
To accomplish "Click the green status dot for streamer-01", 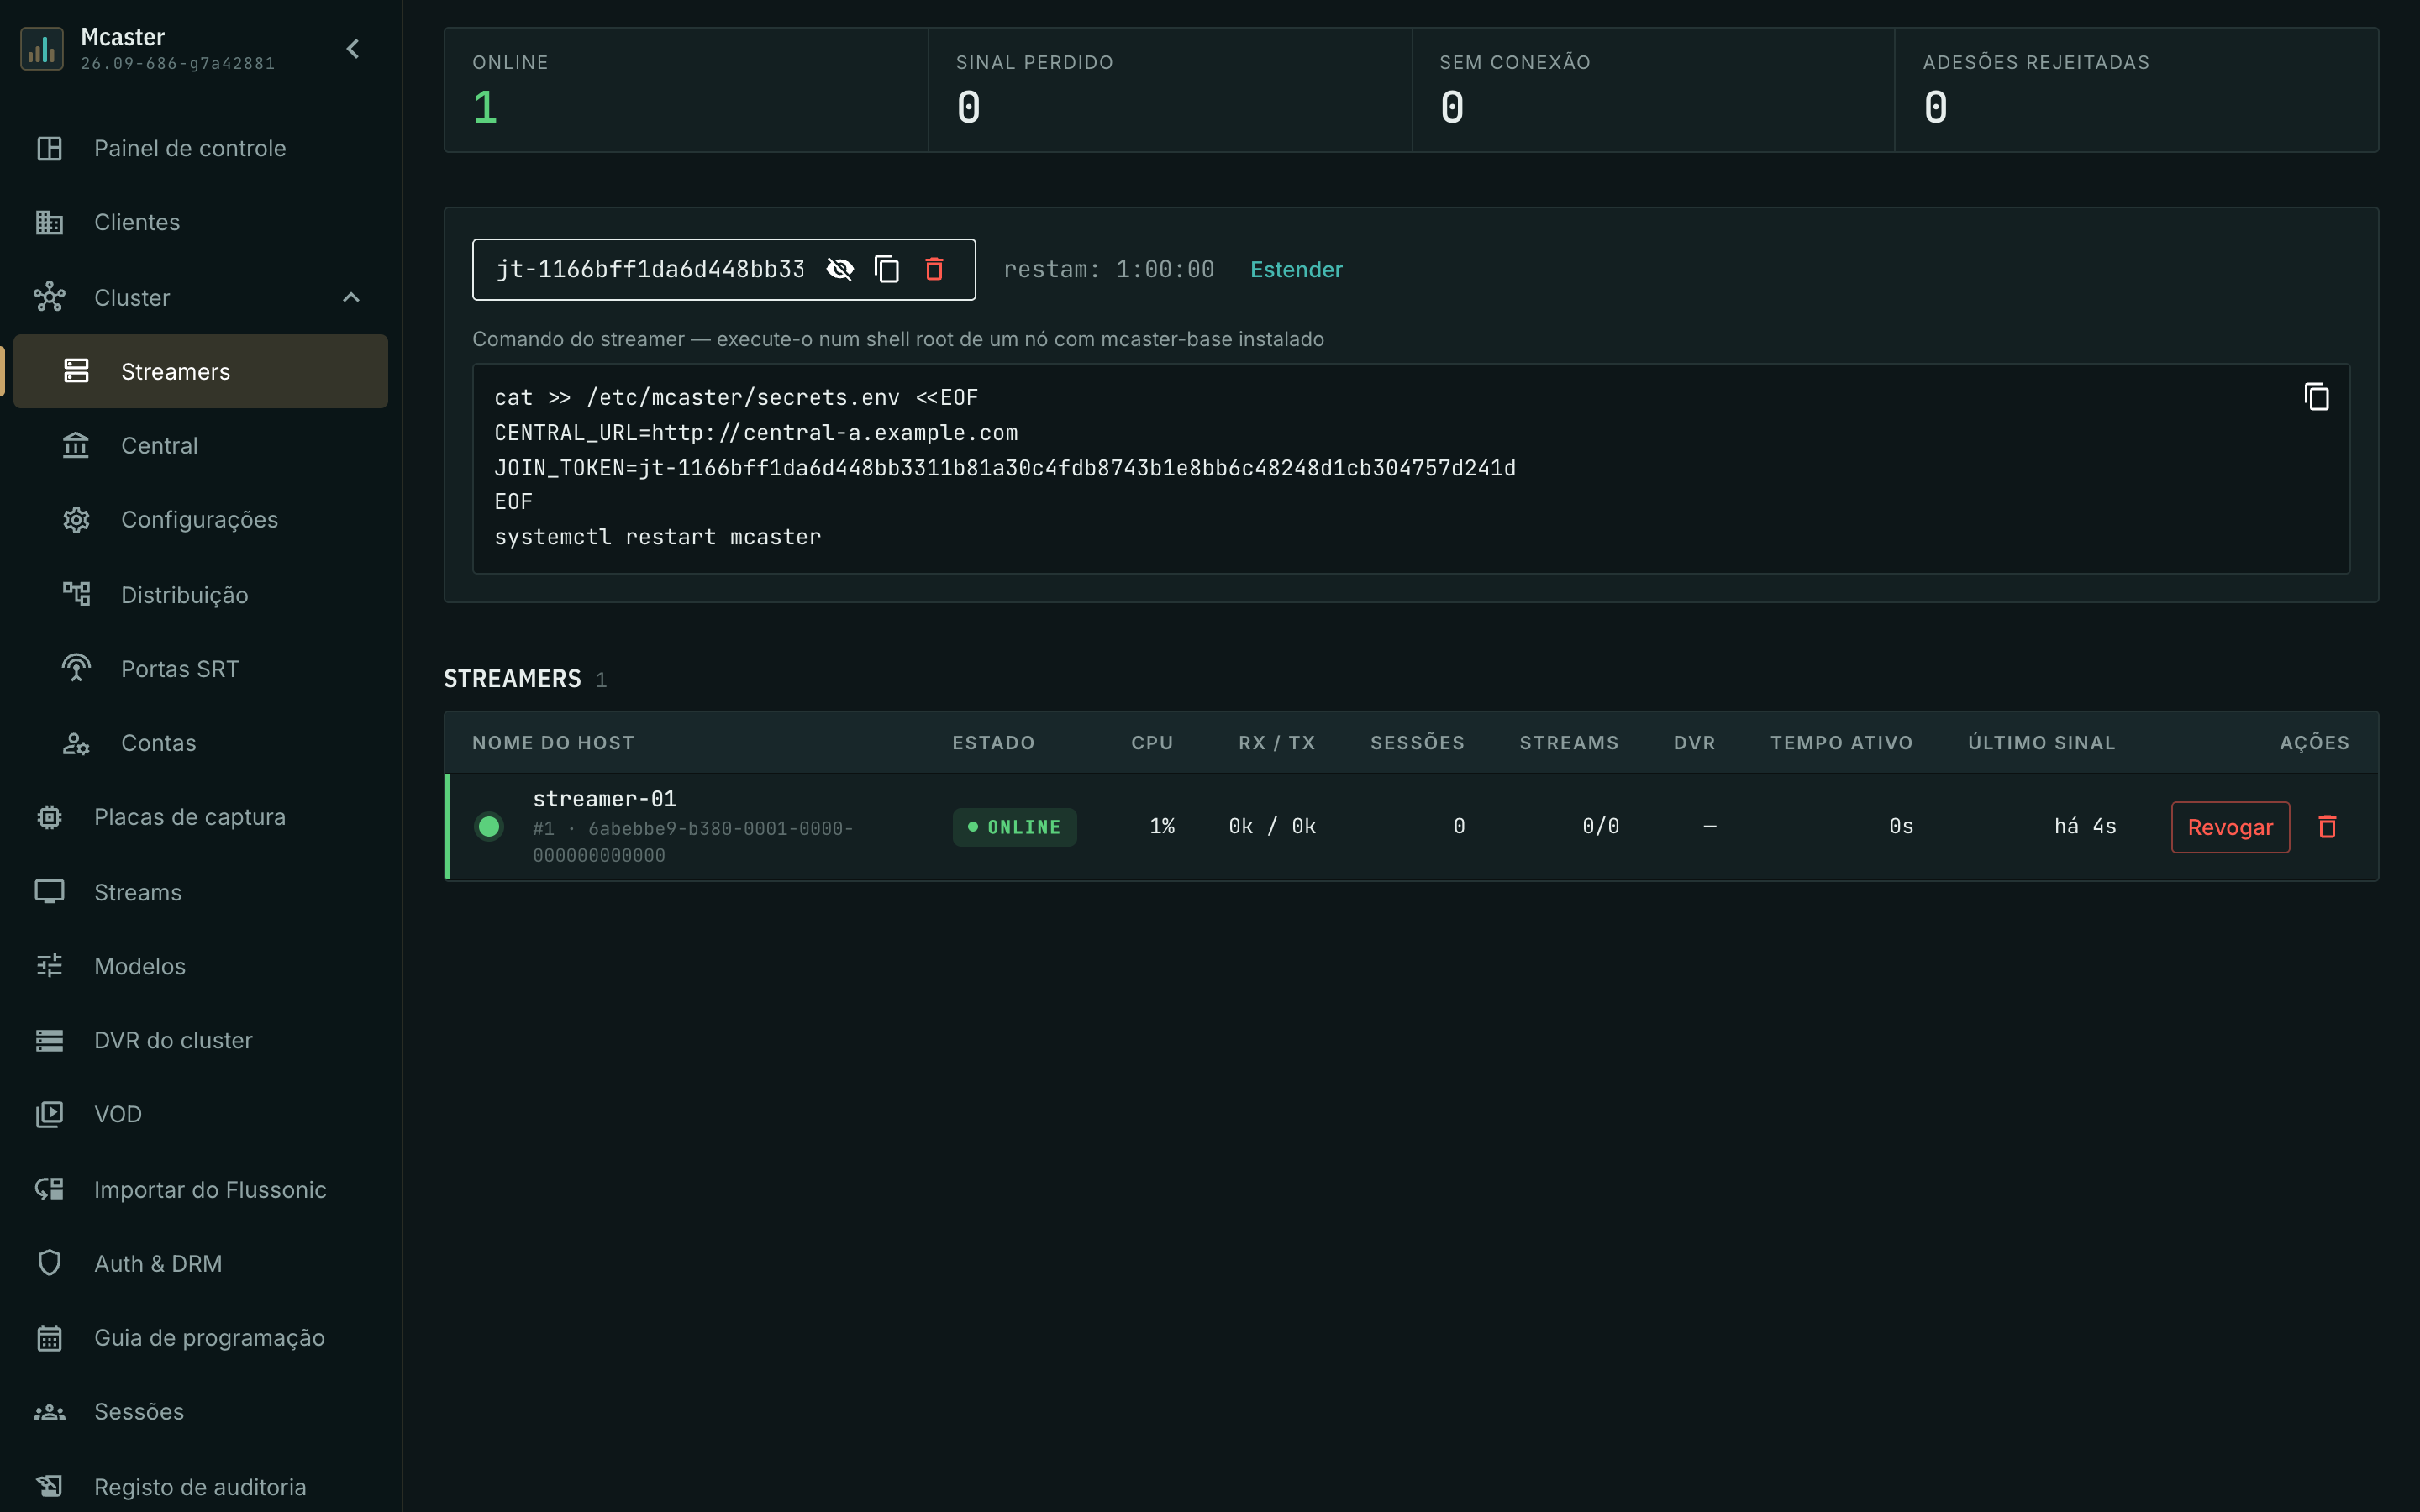I will coord(489,827).
